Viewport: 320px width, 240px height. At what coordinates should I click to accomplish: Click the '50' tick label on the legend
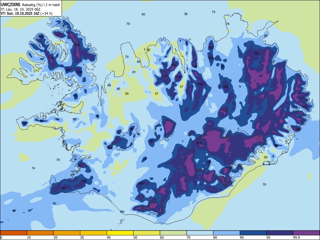(135, 237)
